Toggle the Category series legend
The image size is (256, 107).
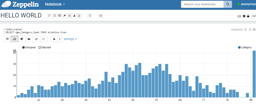(x=245, y=47)
